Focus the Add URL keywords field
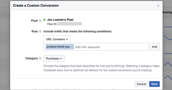 pyautogui.click(x=111, y=47)
